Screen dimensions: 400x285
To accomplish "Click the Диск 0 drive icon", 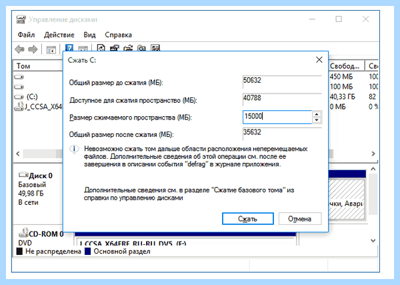I will point(23,175).
